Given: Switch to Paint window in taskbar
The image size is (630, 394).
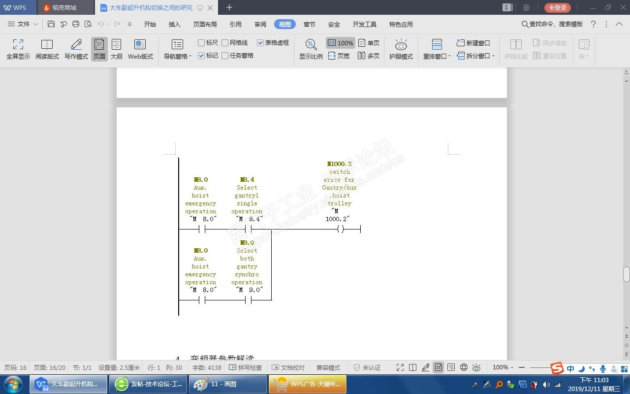Looking at the screenshot, I should coord(227,384).
